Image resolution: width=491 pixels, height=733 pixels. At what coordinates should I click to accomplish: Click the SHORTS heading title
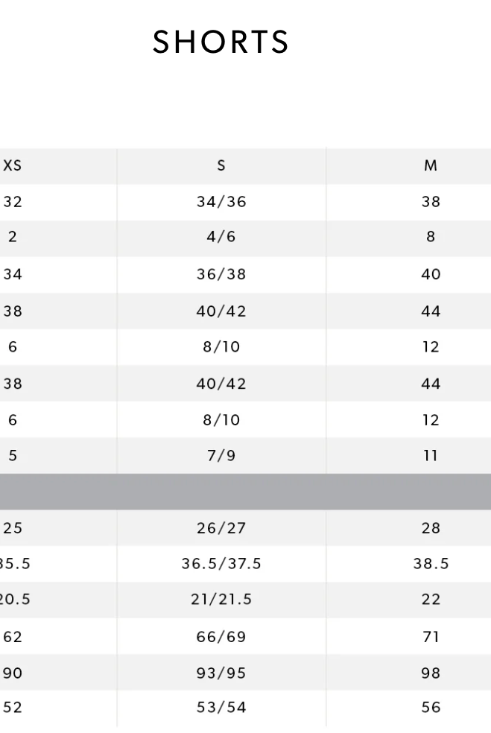[x=221, y=42]
